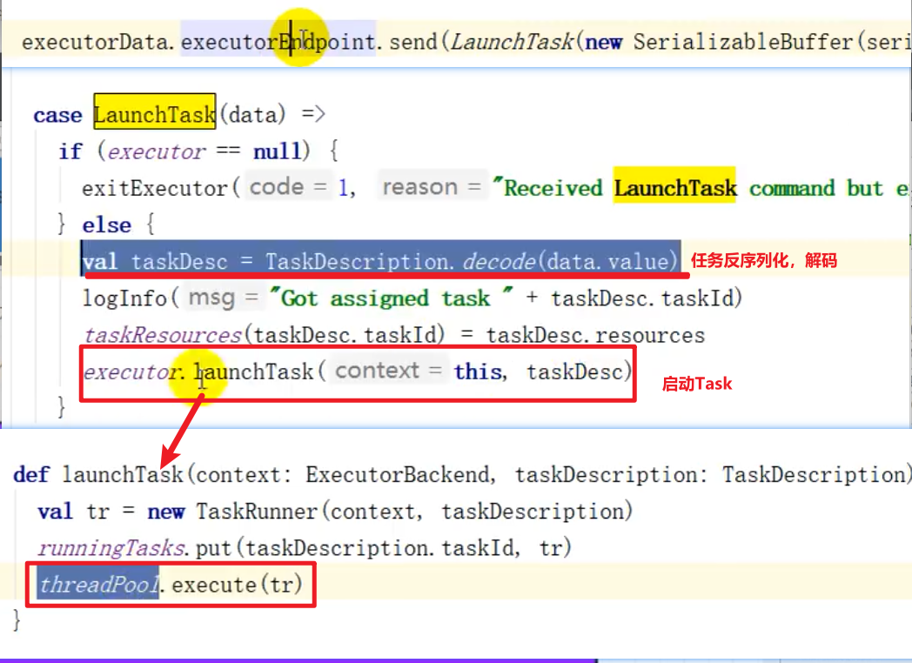Click the "TaskRunner" constructor

pos(257,512)
